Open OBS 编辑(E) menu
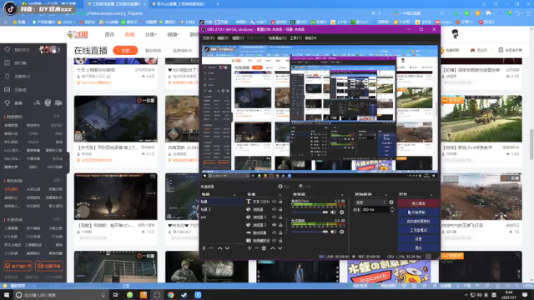Image resolution: width=534 pixels, height=300 pixels. (x=224, y=38)
